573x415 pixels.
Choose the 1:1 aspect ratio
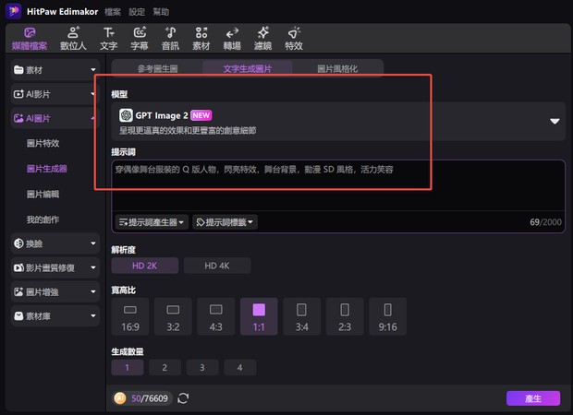click(259, 316)
